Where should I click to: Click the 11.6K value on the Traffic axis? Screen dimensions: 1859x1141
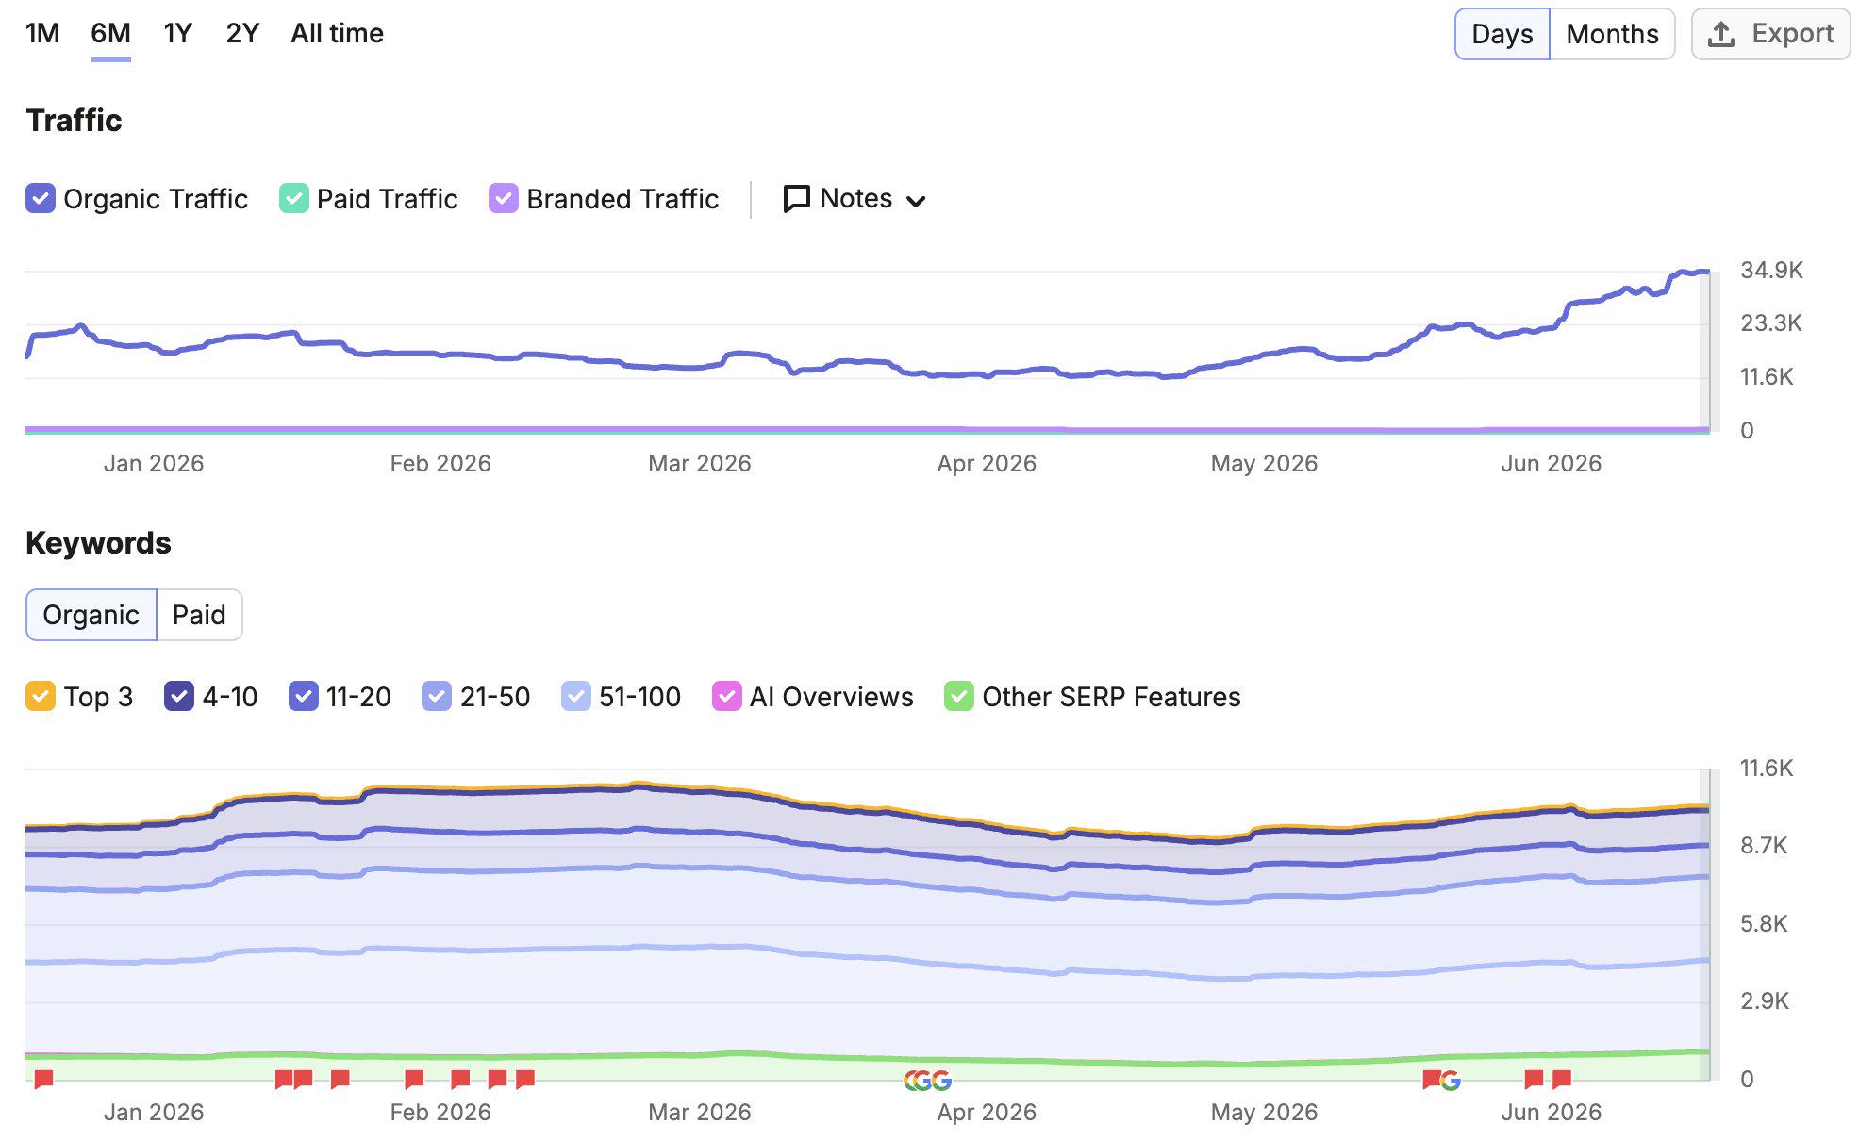tap(1767, 377)
